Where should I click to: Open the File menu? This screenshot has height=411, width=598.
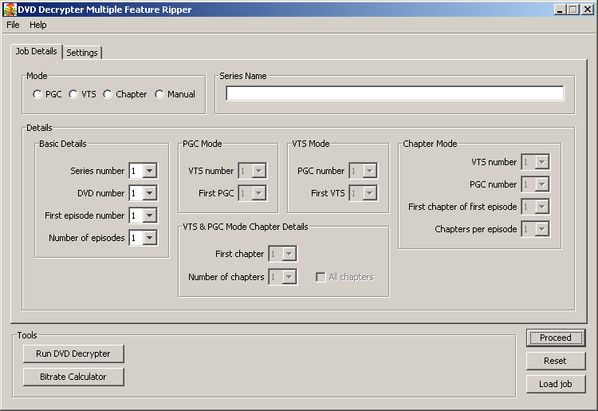pos(13,25)
